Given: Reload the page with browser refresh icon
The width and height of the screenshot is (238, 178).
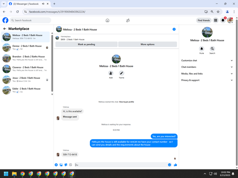Looking at the screenshot, I should [18, 12].
